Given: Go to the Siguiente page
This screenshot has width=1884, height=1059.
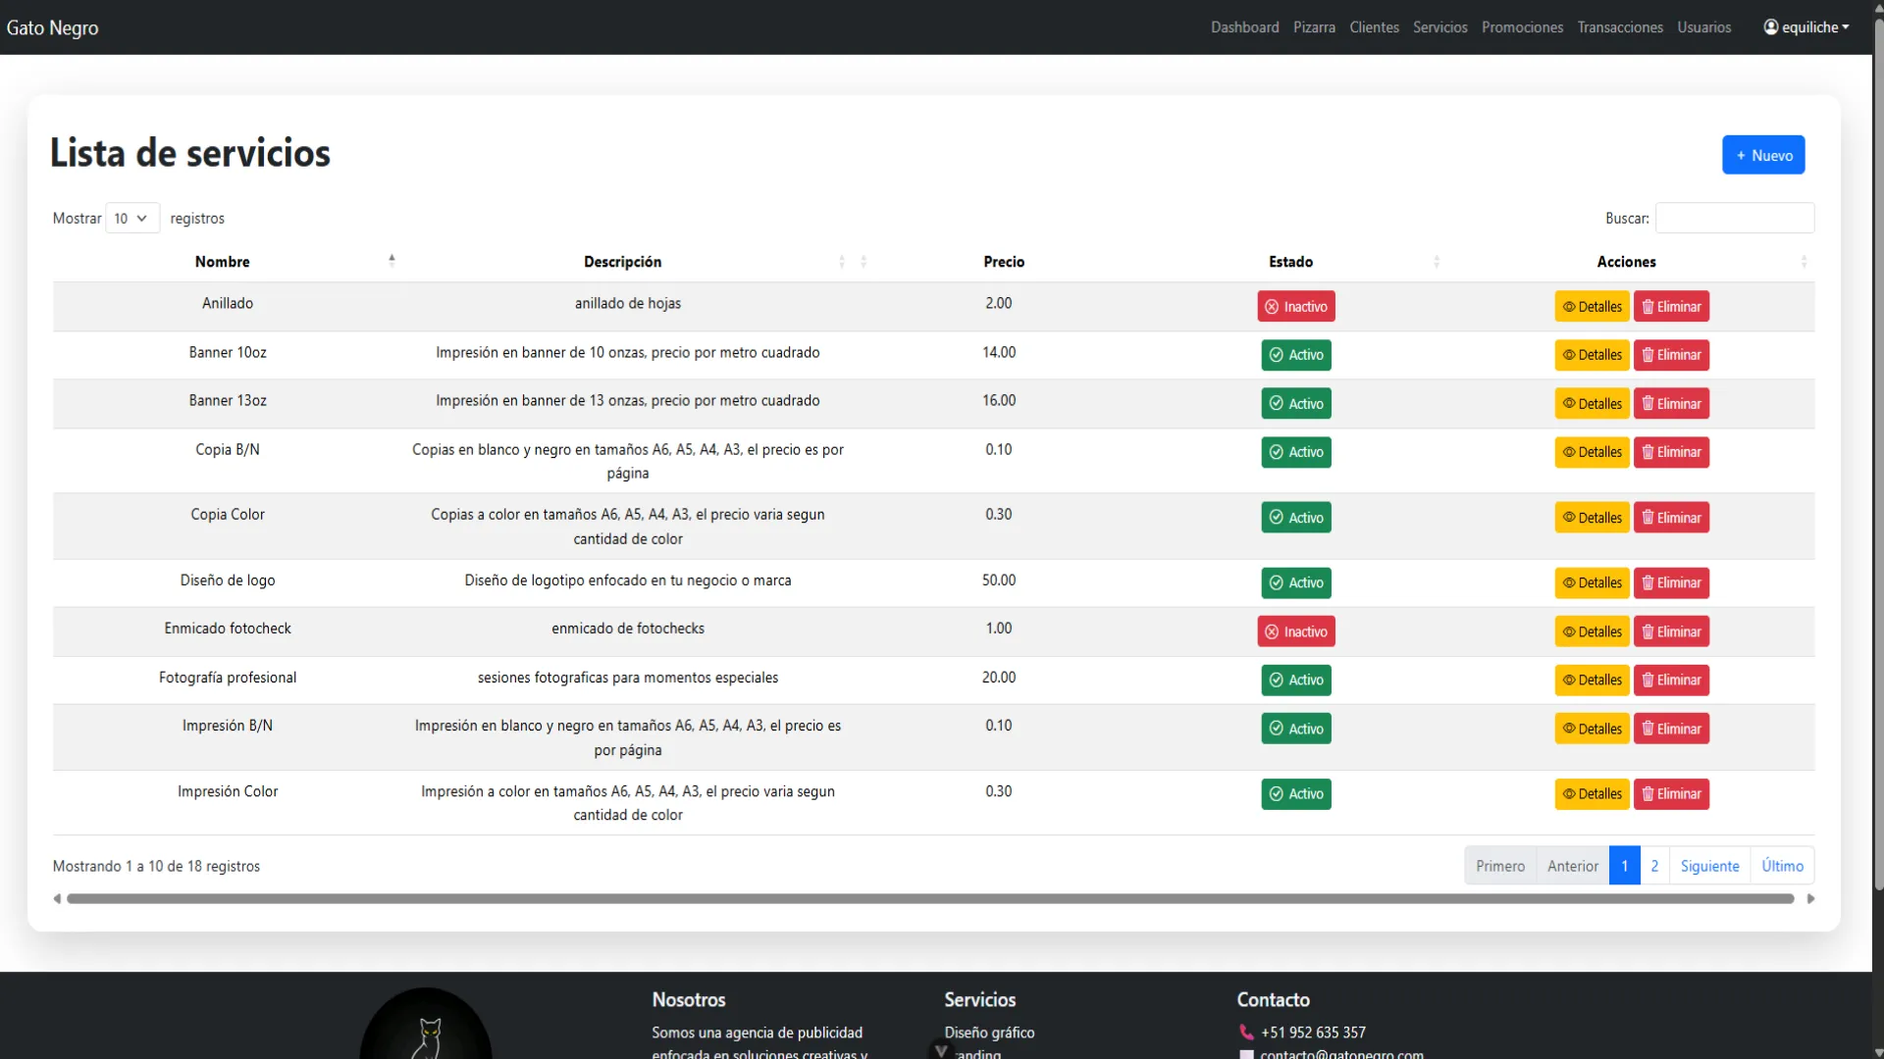Looking at the screenshot, I should (1709, 866).
